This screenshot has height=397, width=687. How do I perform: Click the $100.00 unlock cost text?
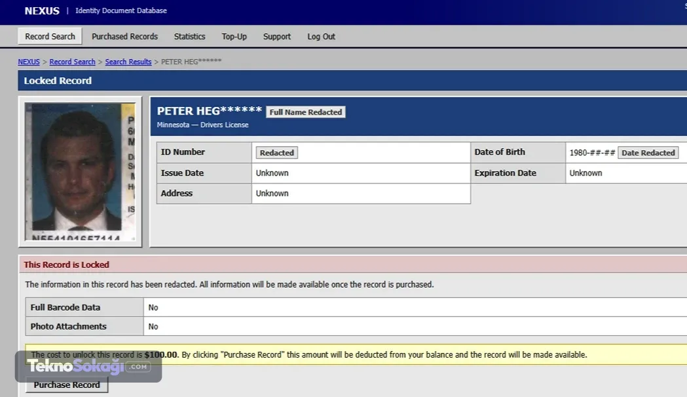[x=161, y=355]
